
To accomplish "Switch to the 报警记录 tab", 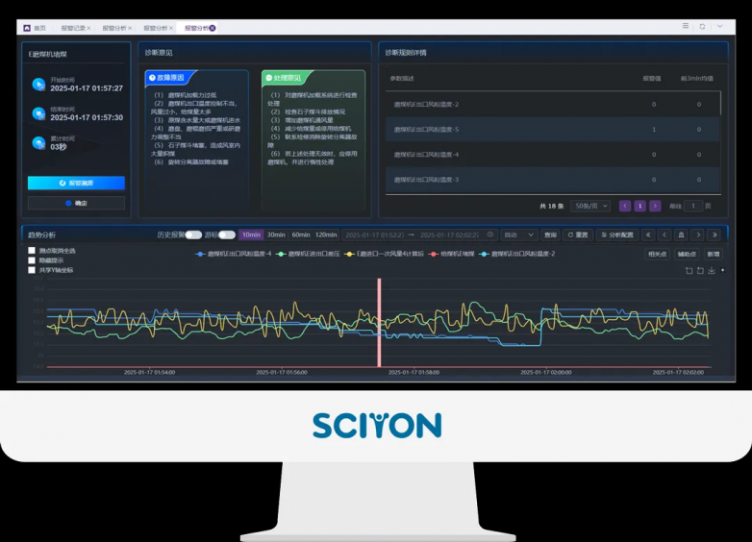I will [76, 28].
